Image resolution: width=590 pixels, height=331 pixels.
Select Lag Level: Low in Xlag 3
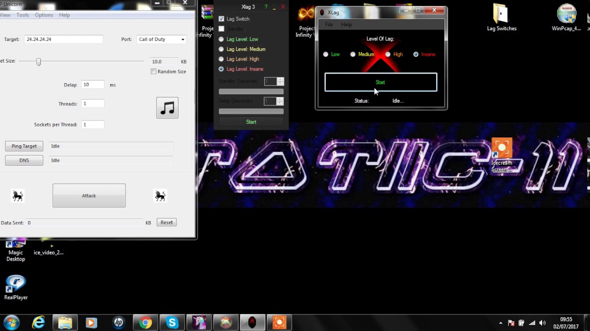(x=221, y=39)
